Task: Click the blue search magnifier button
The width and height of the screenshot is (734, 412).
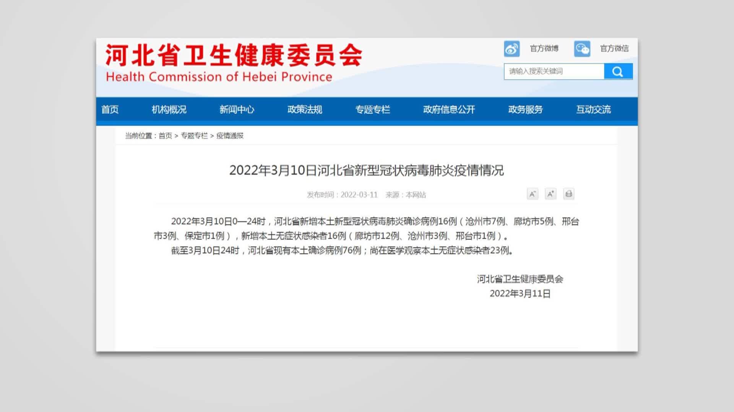Action: [618, 71]
